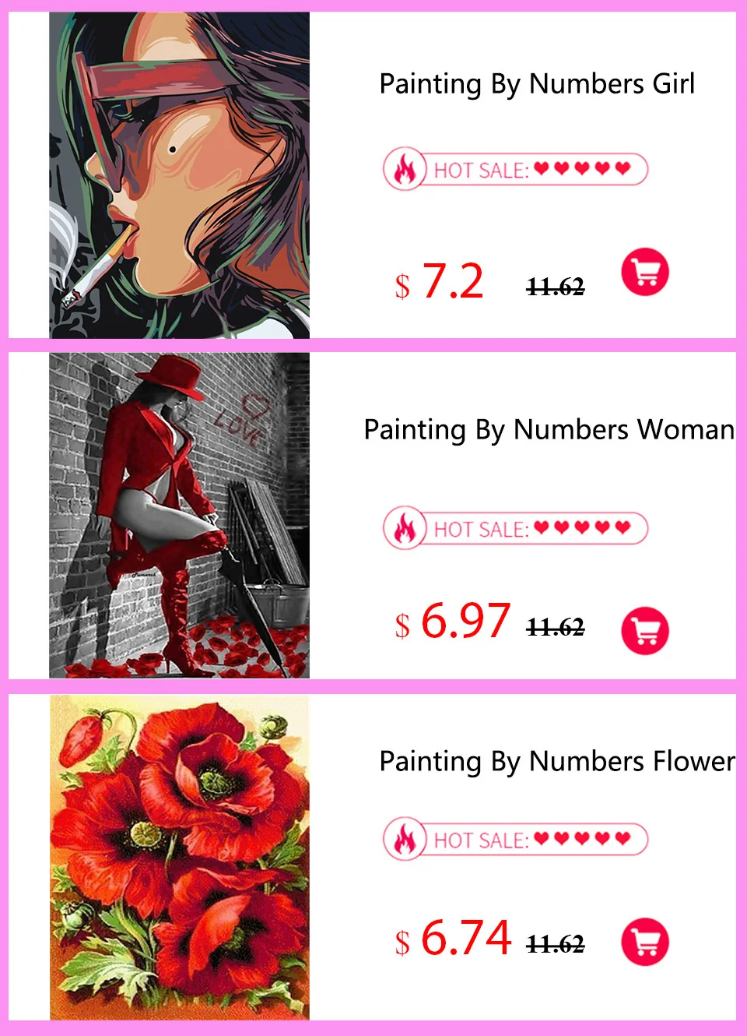This screenshot has height=1036, width=747.
Task: Open the Painting By Numbers Flower title
Action: point(557,761)
